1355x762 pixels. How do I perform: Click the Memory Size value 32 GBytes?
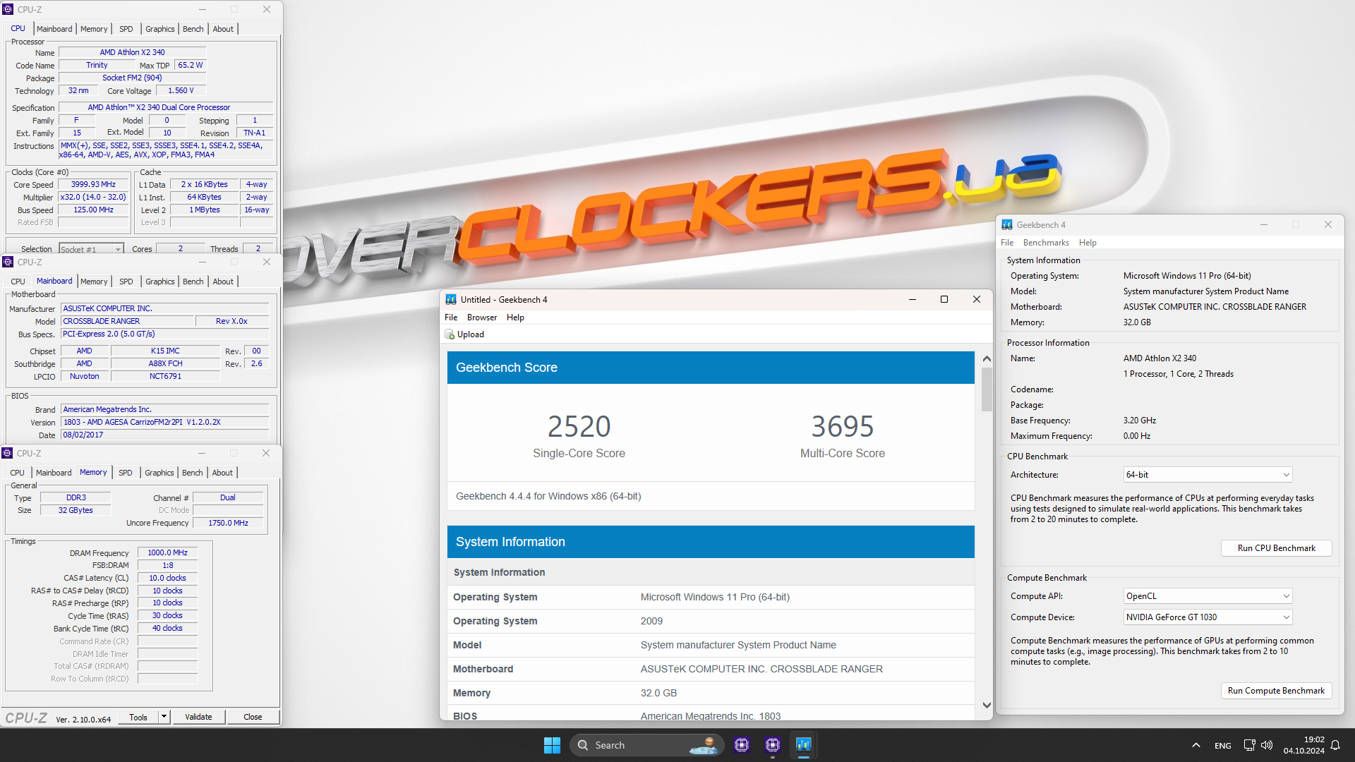[76, 510]
